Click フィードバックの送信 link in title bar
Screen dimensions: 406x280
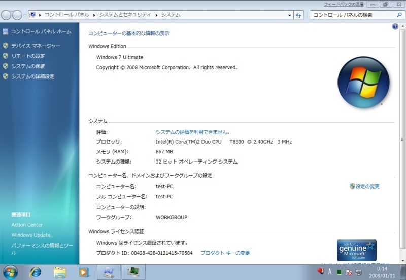(344, 4)
